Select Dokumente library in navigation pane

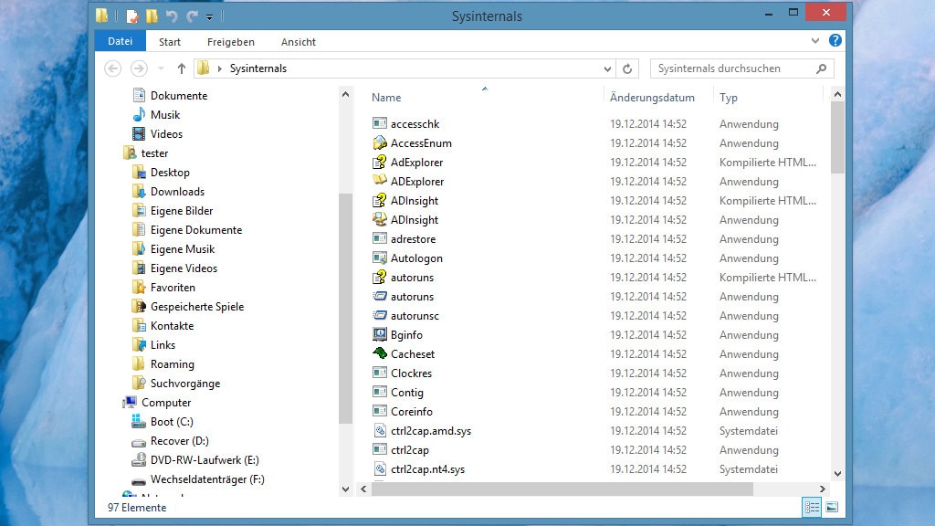tap(179, 95)
